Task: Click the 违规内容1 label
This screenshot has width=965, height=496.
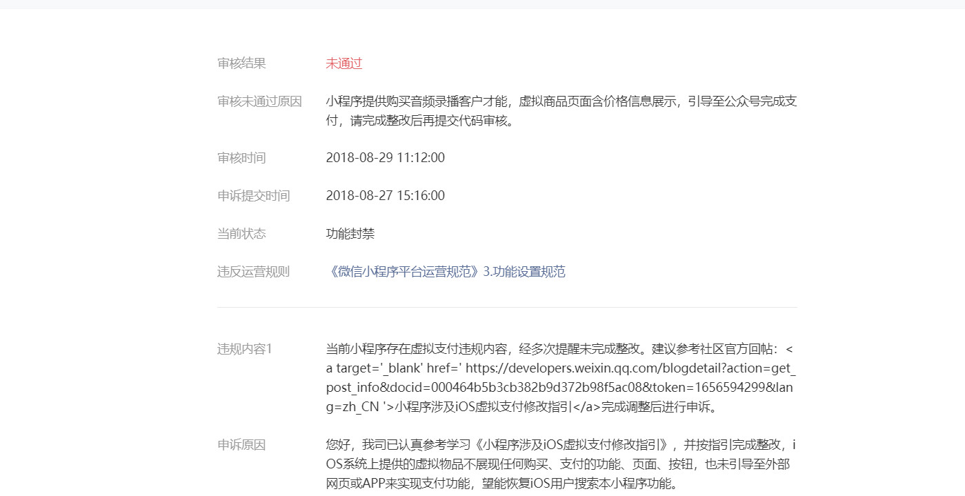Action: click(x=245, y=349)
